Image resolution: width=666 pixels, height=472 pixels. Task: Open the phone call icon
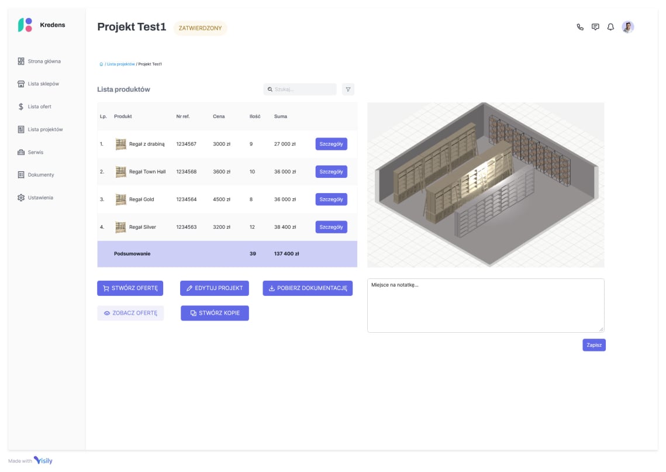tap(579, 26)
